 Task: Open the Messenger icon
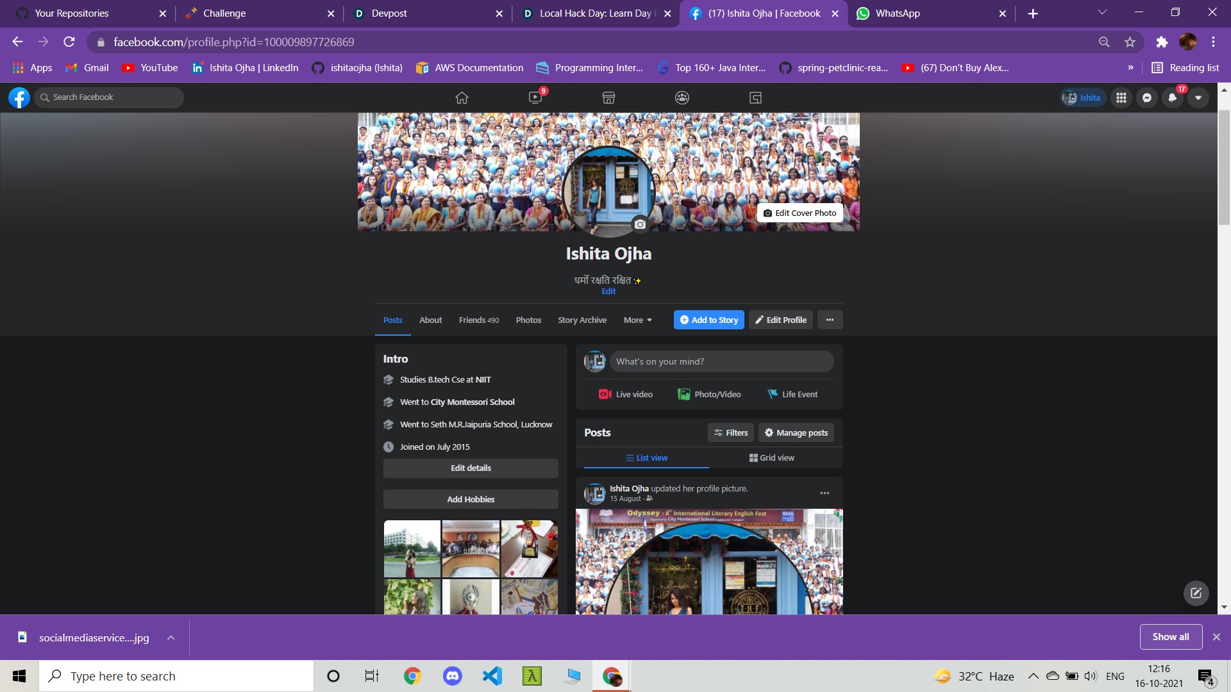click(1147, 97)
